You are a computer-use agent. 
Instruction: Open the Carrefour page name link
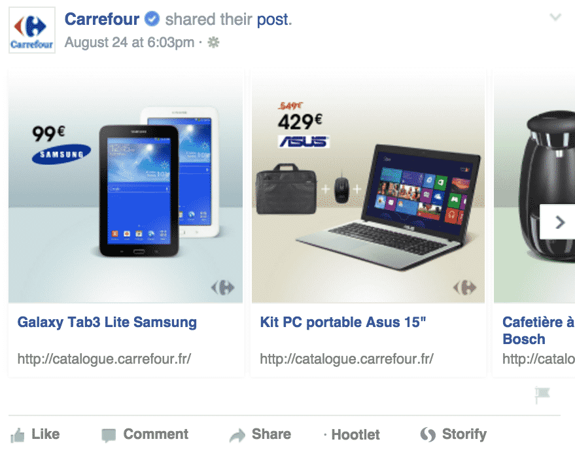(x=102, y=20)
